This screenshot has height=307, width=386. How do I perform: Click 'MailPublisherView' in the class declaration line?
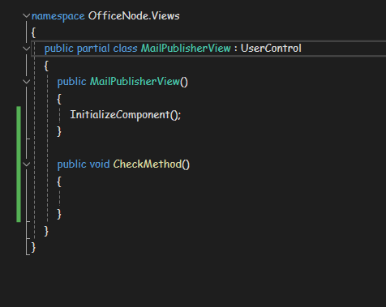point(186,49)
